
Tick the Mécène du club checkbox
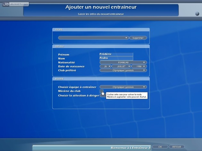(x=101, y=91)
